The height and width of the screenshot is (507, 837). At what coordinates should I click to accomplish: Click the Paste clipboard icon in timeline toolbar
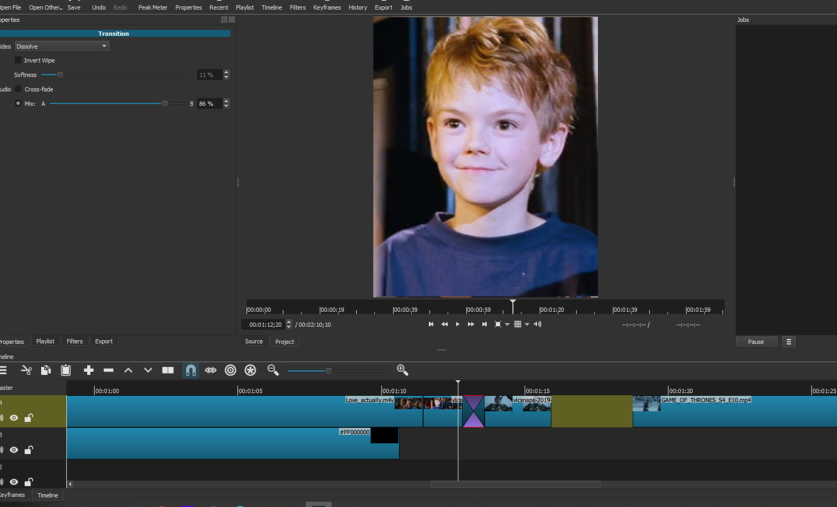(66, 370)
